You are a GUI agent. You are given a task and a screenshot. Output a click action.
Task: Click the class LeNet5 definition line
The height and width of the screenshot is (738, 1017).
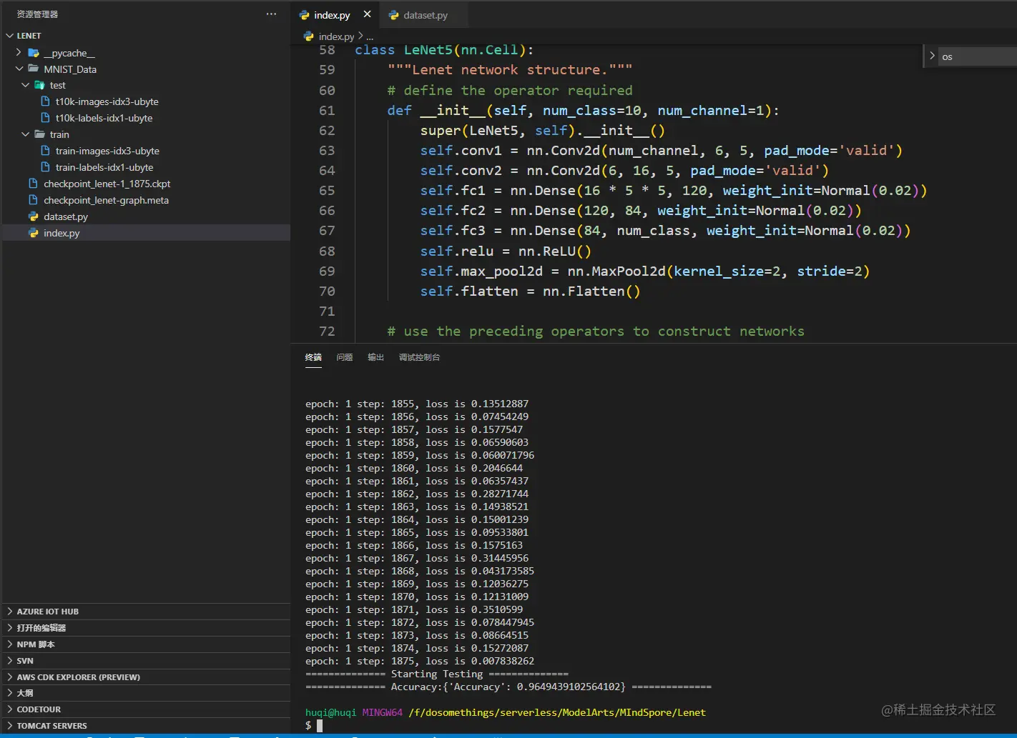[444, 50]
